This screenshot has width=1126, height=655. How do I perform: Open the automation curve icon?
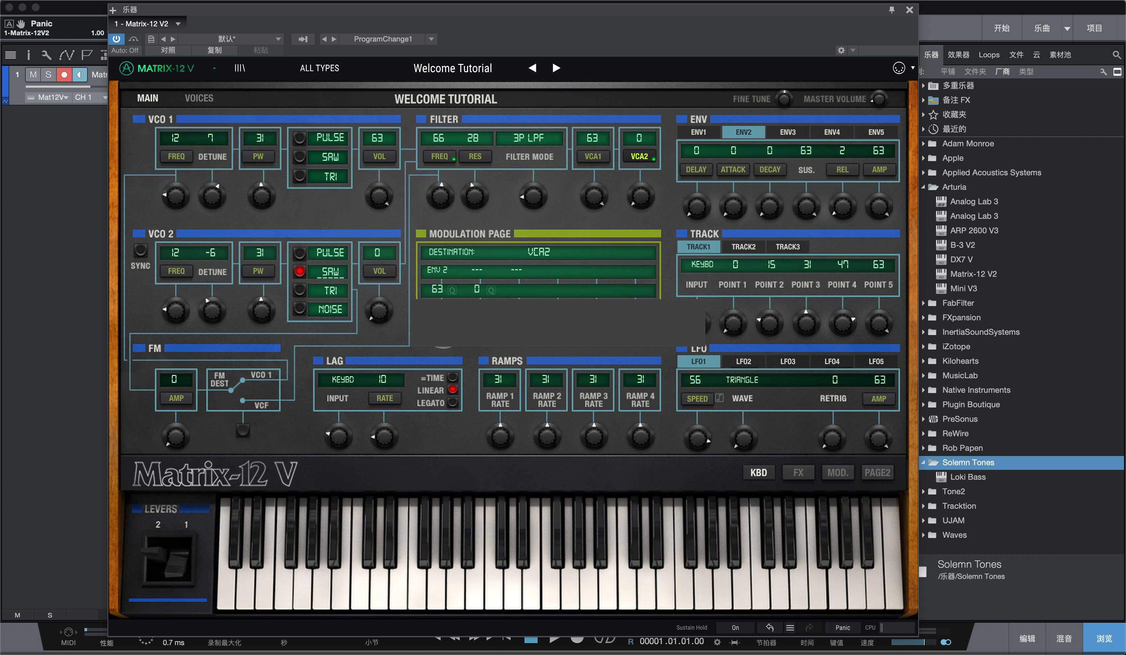67,55
